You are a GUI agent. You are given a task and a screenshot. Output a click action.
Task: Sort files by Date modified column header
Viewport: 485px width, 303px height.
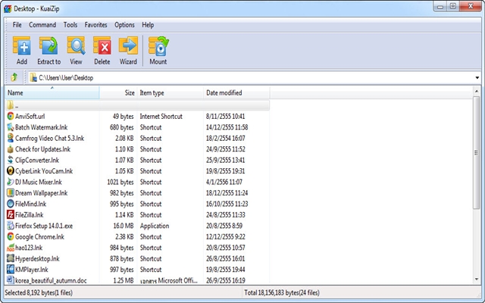236,92
